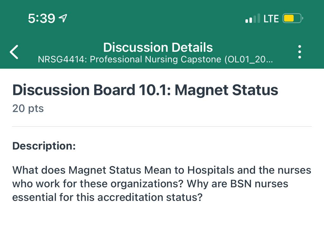Tap the 20 pts label
Viewport: 324px width, 234px height.
coord(28,108)
